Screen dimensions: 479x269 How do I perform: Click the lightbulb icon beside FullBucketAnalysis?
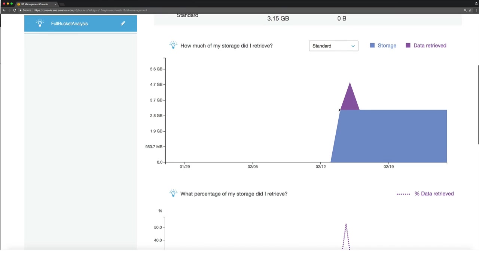[40, 23]
